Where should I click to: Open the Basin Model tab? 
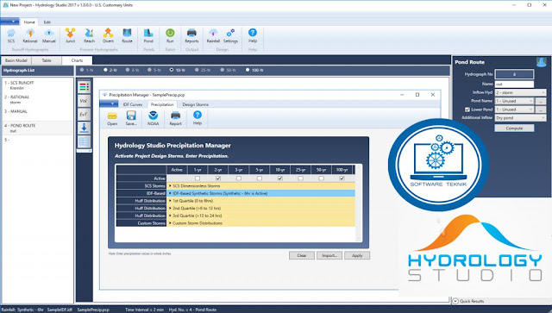coord(16,60)
